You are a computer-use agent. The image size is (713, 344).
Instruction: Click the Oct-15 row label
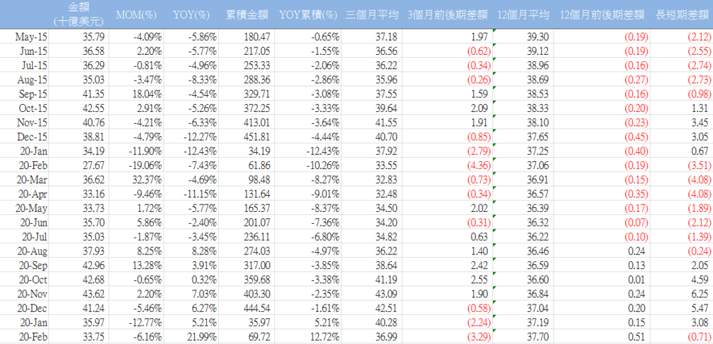click(x=32, y=108)
